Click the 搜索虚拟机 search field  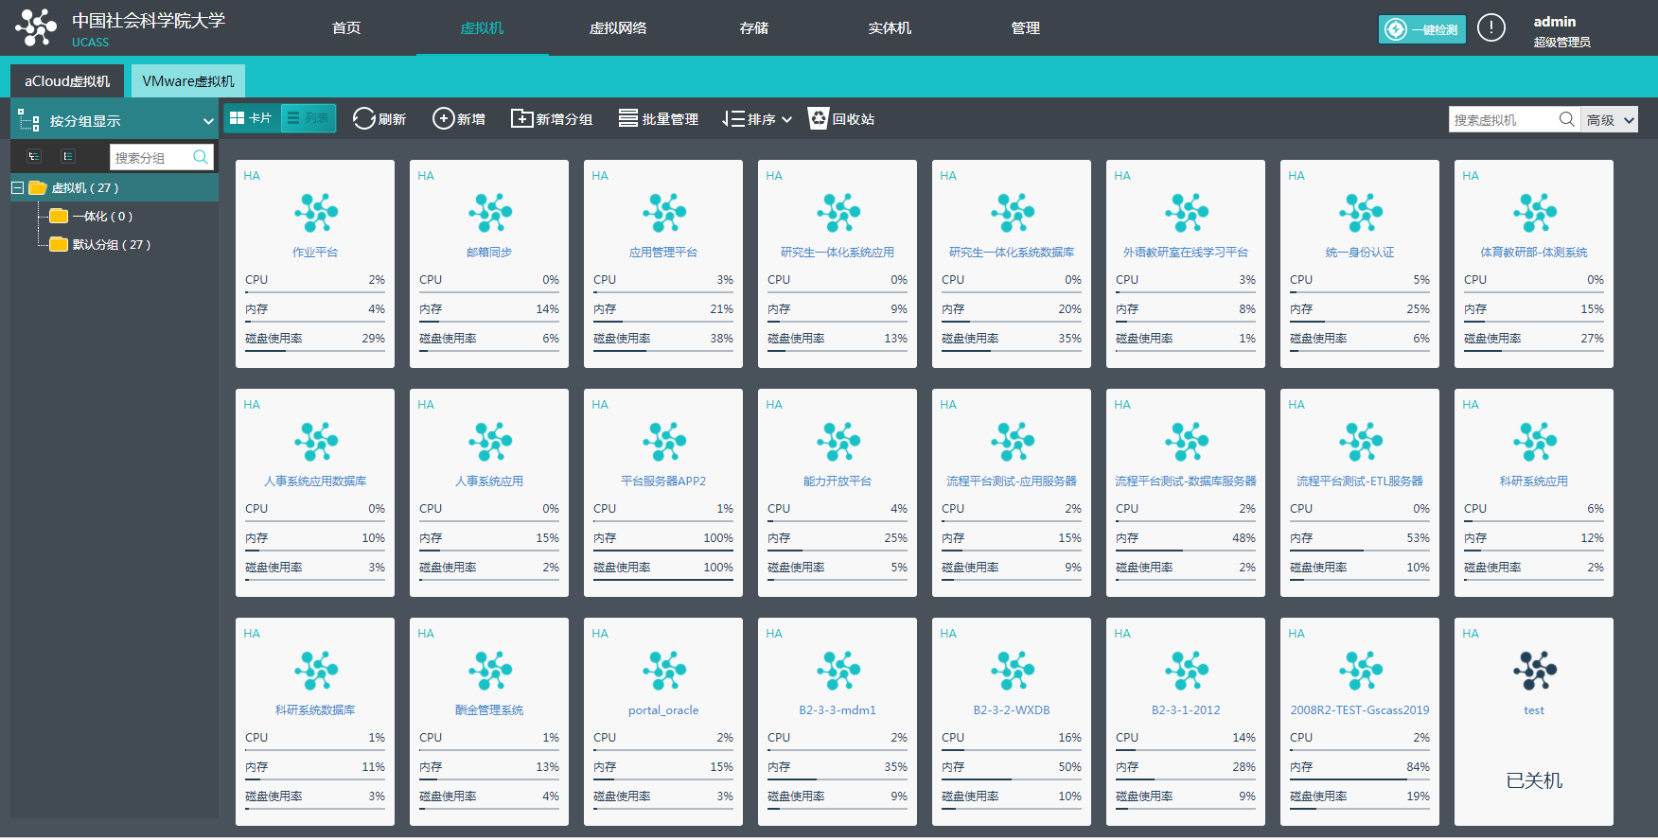(x=1503, y=120)
